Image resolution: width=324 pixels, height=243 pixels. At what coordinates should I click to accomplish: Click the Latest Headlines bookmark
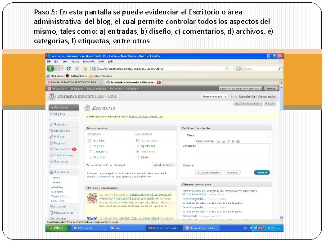tap(101, 76)
